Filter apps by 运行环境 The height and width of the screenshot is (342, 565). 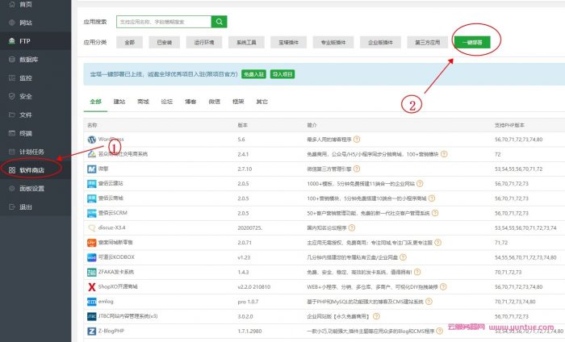[201, 41]
